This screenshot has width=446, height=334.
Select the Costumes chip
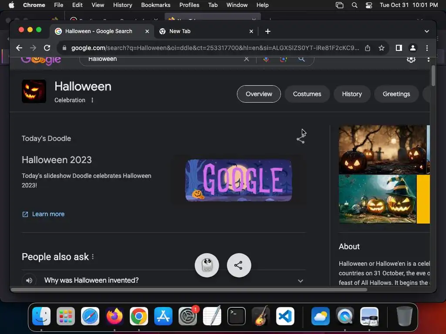(307, 94)
